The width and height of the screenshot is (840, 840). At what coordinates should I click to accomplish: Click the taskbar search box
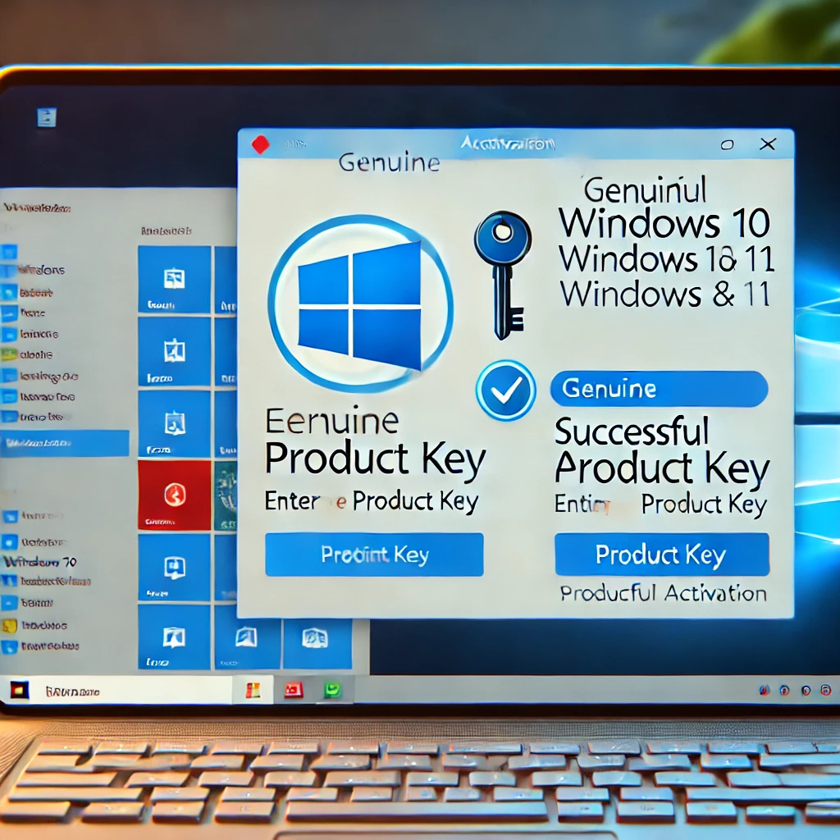tap(131, 691)
